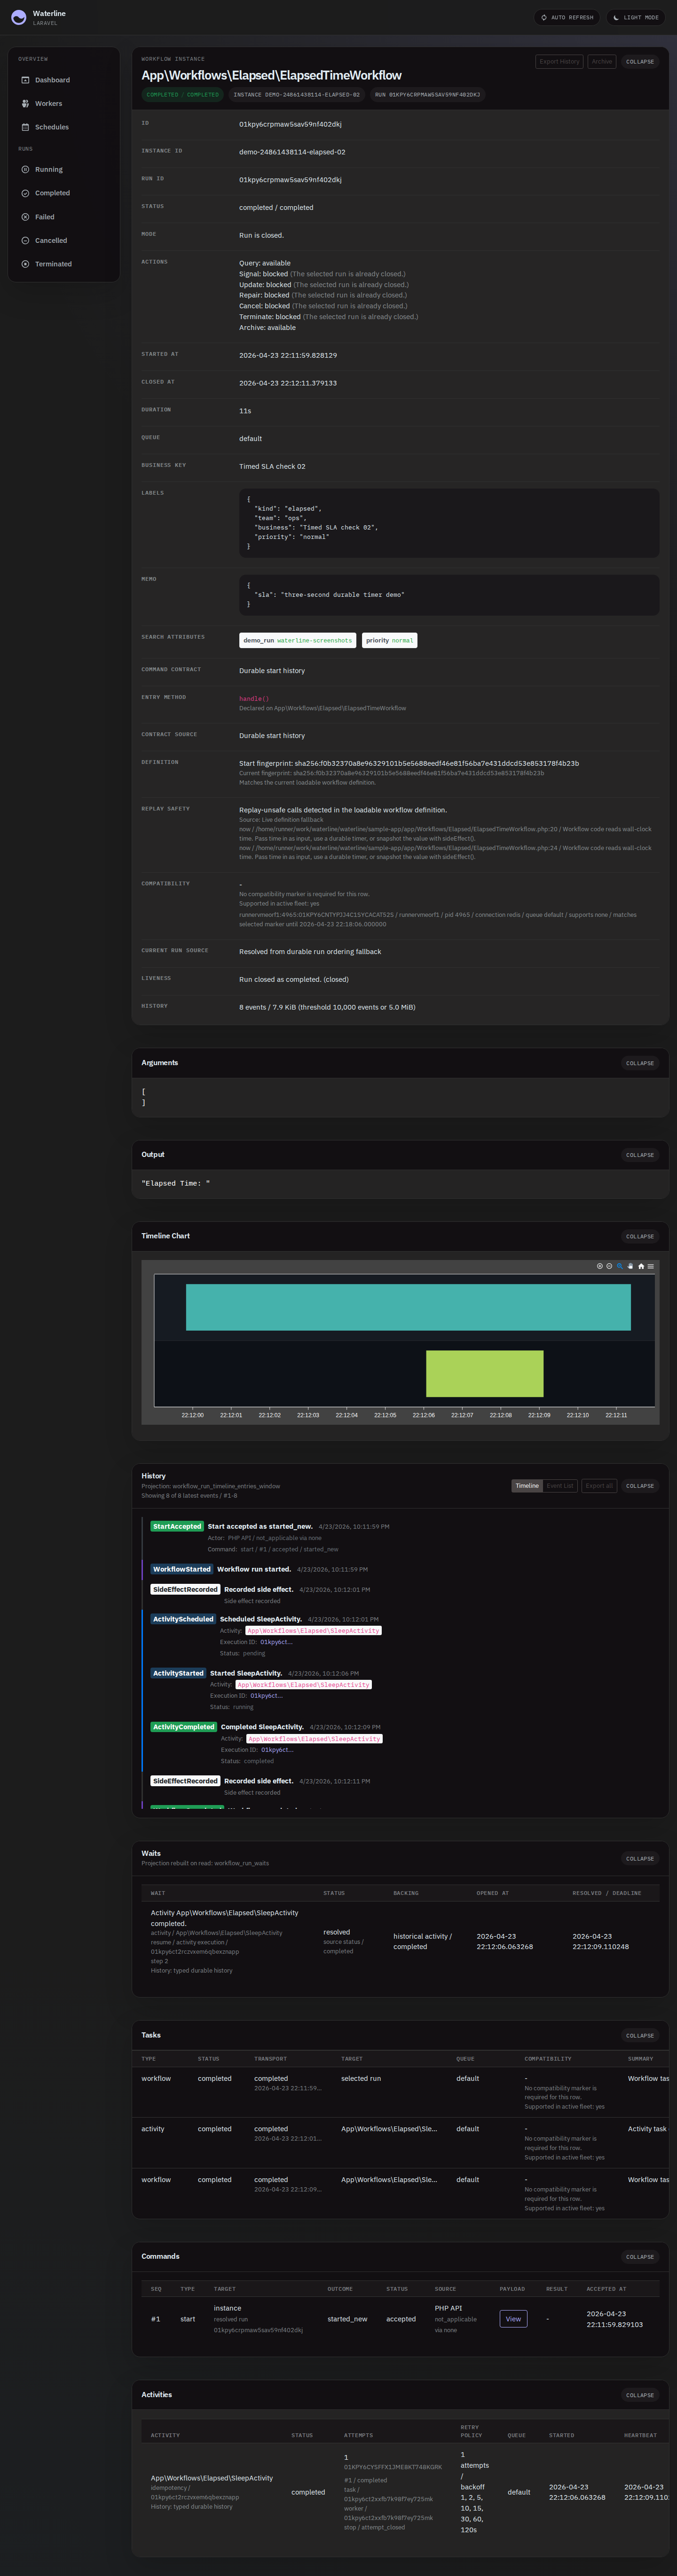
Task: Collapse the Commands panel
Action: (640, 2257)
